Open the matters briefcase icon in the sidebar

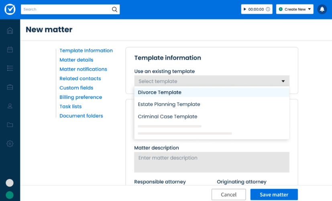10,87
